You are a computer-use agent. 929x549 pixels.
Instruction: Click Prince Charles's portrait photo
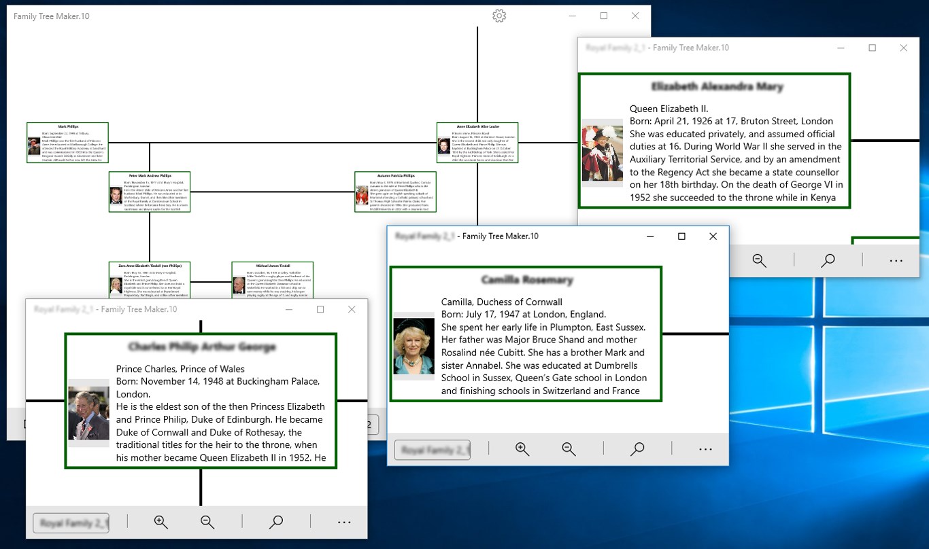click(x=89, y=412)
